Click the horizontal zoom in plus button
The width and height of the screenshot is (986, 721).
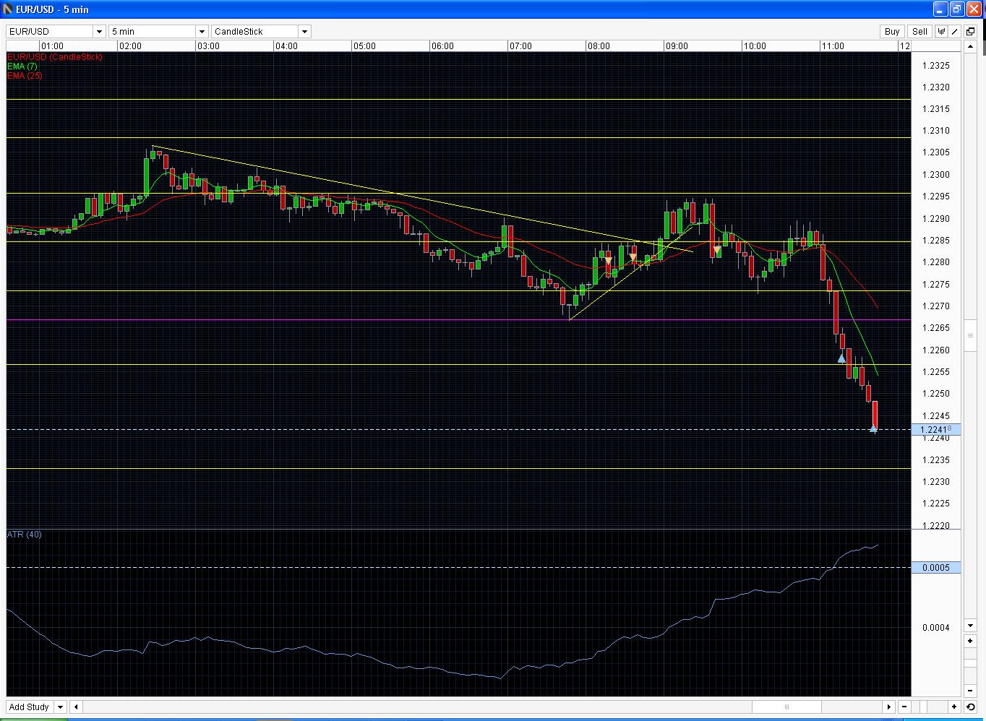pyautogui.click(x=955, y=707)
